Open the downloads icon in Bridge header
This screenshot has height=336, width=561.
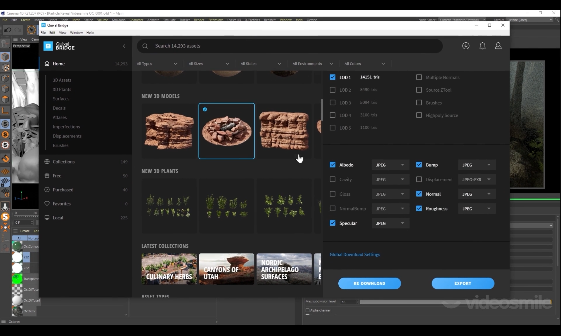(x=466, y=46)
